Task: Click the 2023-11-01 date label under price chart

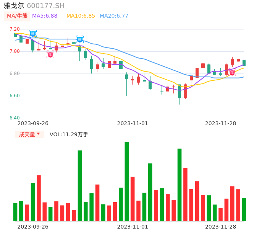Action: pyautogui.click(x=133, y=123)
